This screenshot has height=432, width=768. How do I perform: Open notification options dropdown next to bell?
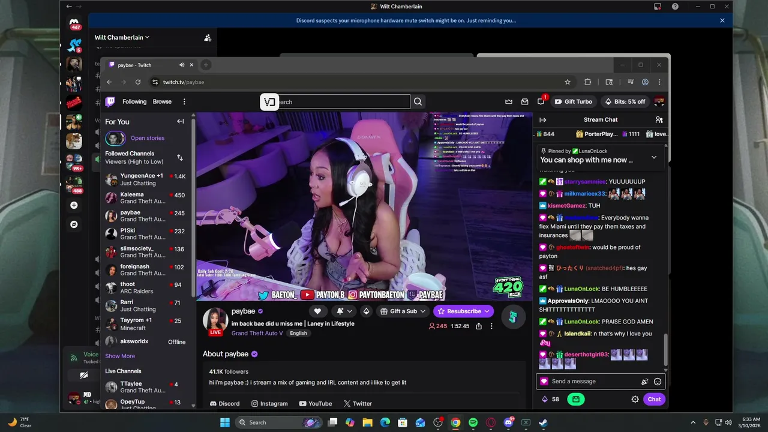pos(350,311)
